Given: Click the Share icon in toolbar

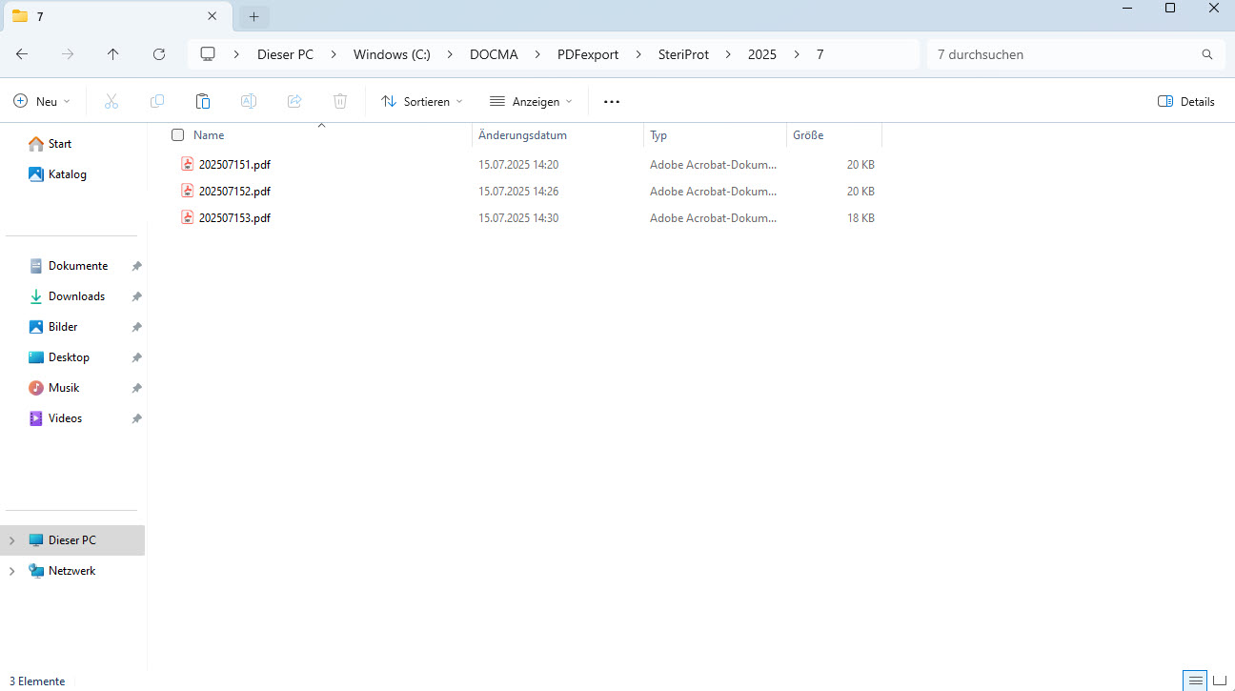Looking at the screenshot, I should [x=294, y=101].
